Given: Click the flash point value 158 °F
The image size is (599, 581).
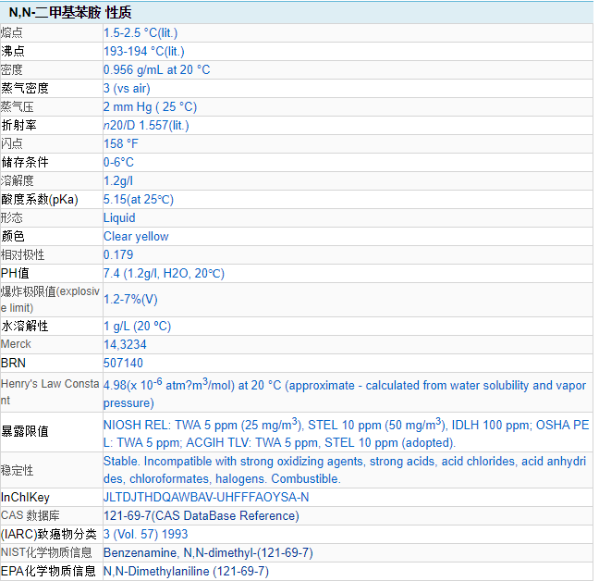Looking at the screenshot, I should [x=121, y=143].
